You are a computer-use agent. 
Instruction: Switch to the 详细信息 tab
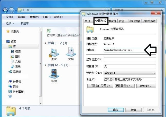pos(135,21)
